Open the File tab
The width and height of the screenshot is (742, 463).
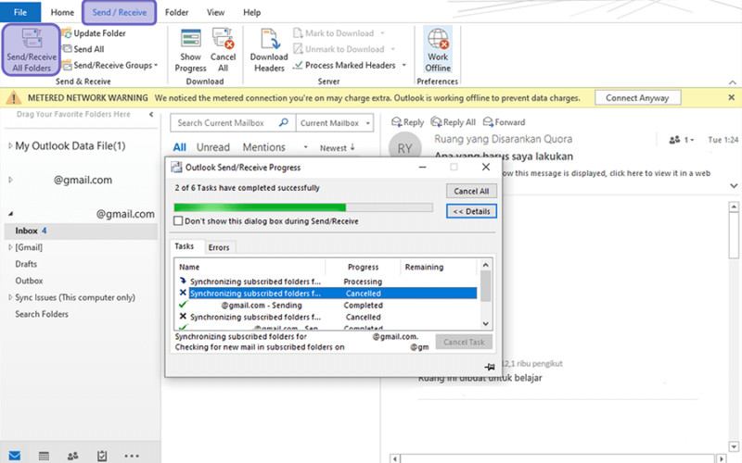[20, 12]
